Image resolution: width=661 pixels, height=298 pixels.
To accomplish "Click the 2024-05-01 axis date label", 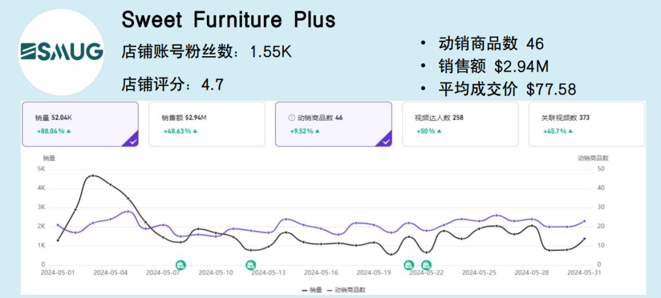I will [58, 272].
